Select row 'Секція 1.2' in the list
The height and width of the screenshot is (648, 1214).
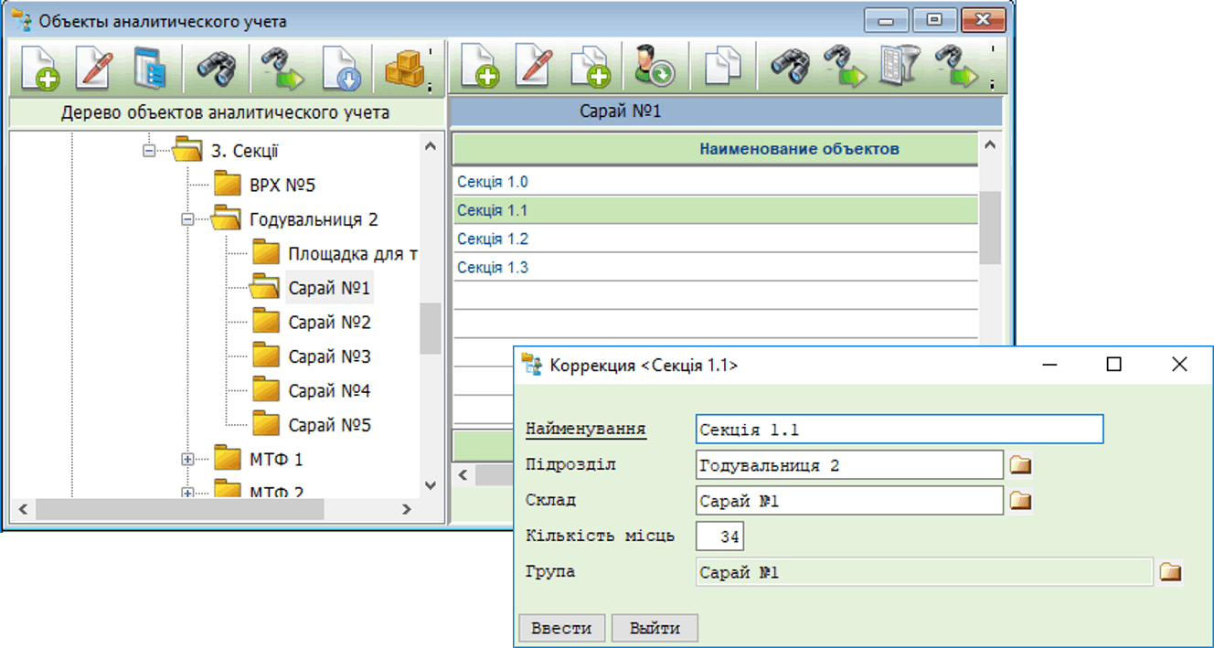click(493, 239)
